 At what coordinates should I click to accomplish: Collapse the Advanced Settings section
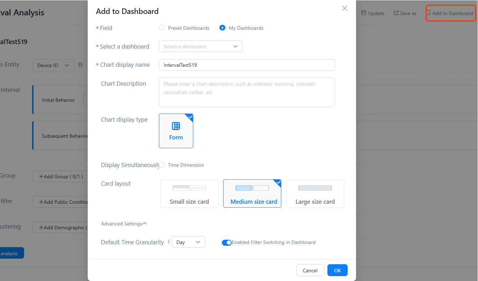124,224
